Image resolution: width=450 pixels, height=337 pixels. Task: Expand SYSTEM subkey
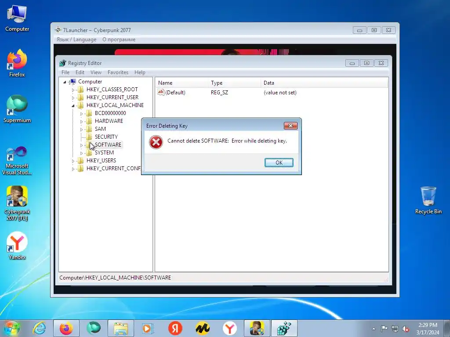point(81,153)
